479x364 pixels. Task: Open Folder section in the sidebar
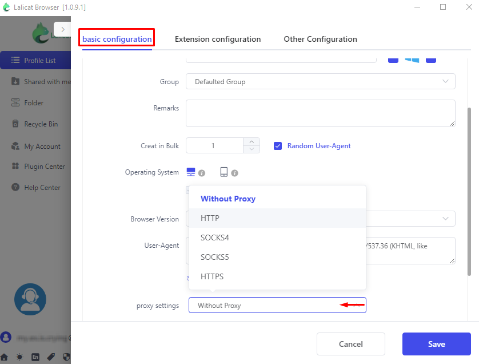pos(35,102)
